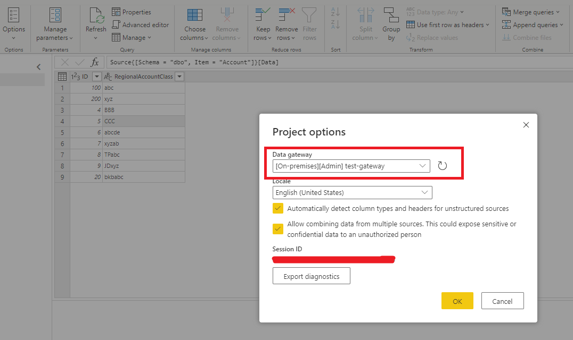Select row number 4 header
Viewport: 573px width, 340px height.
coord(62,121)
